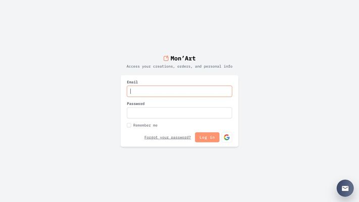Click the "Email" field label
The height and width of the screenshot is (202, 359).
coord(132,82)
